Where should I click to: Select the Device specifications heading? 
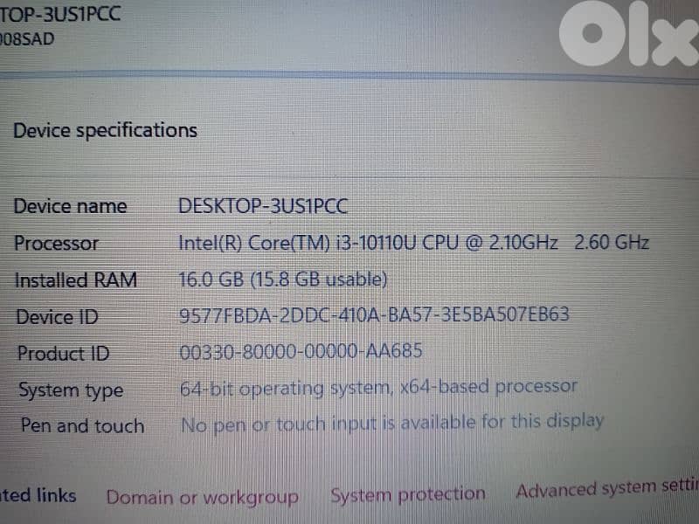click(105, 129)
